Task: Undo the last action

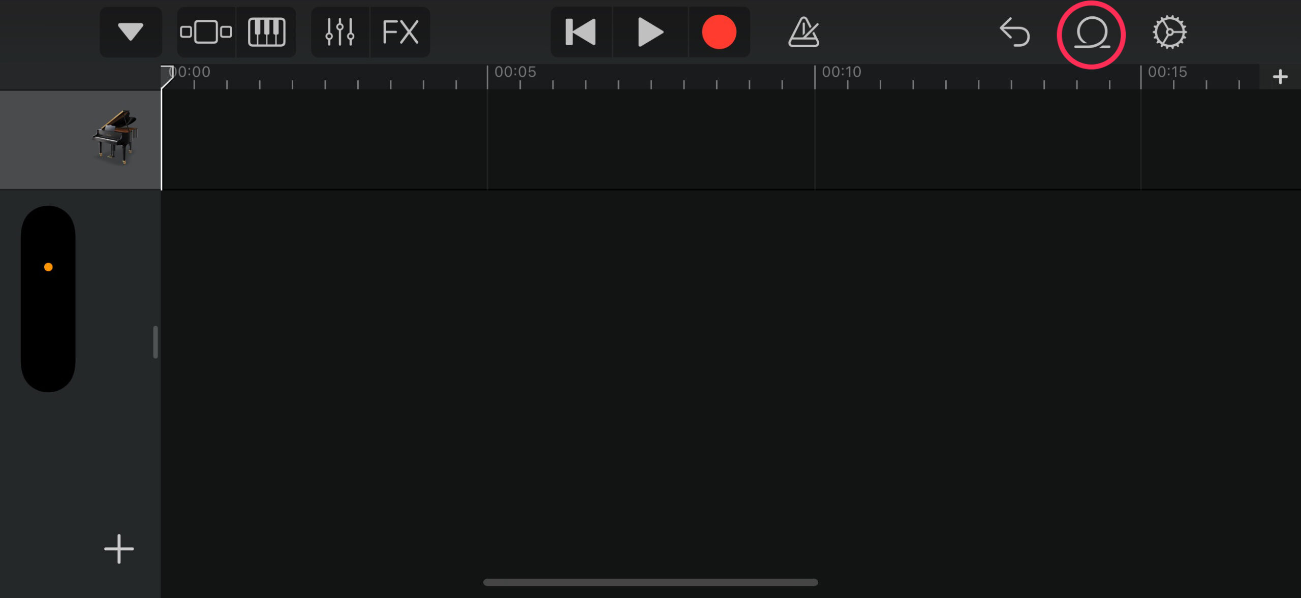Action: [1014, 32]
